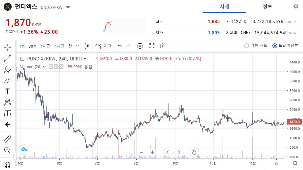Expand the Volume (20) legend chevron
This screenshot has height=170, width=303.
tap(44, 67)
